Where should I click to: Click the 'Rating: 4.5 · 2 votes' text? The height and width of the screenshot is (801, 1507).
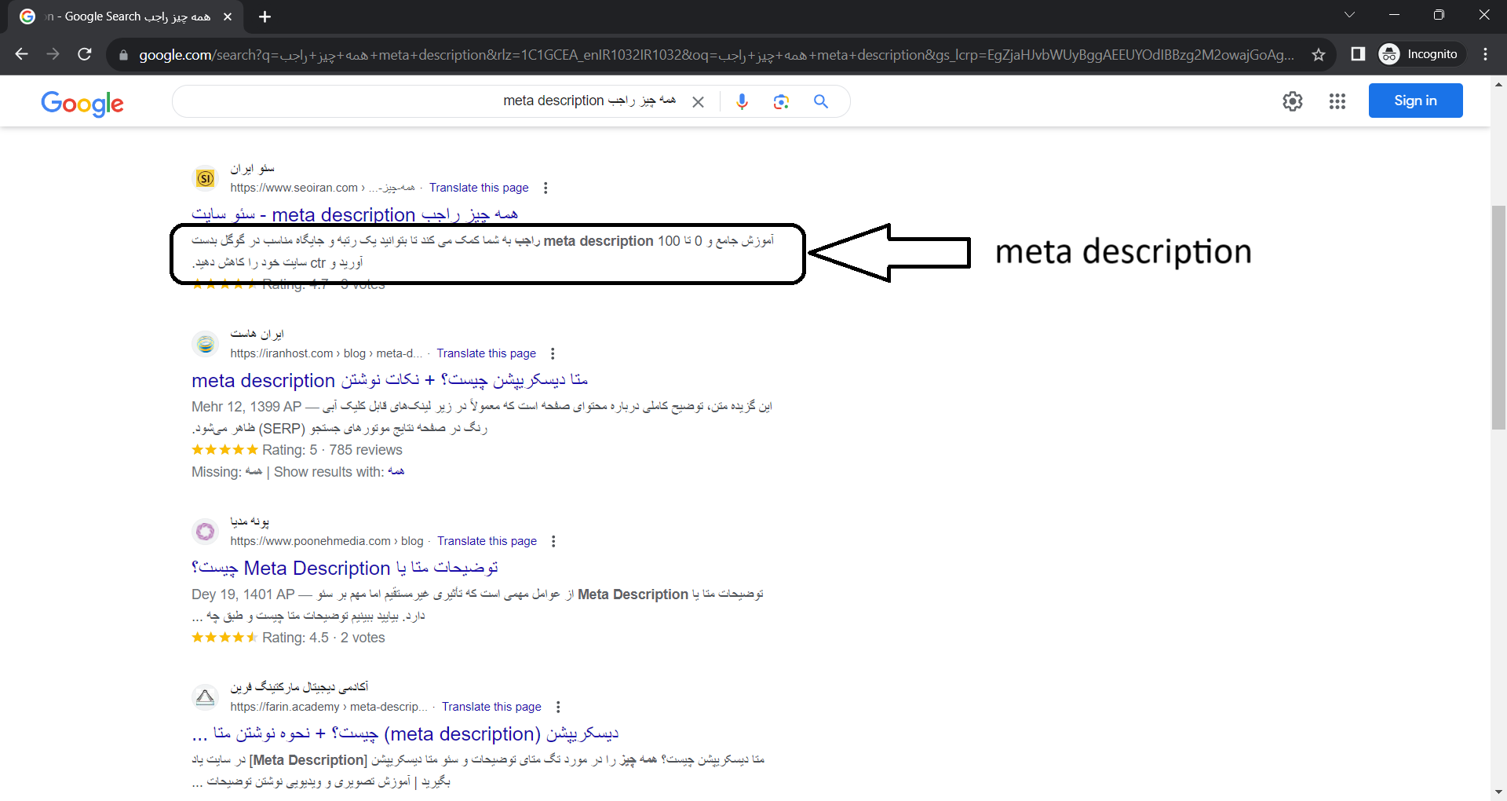(x=323, y=638)
